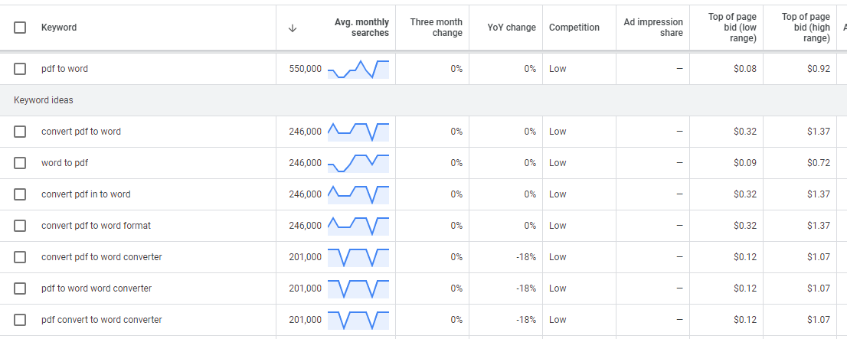847x339 pixels.
Task: Open trend sparkline for pdf to word
Action: tap(358, 69)
